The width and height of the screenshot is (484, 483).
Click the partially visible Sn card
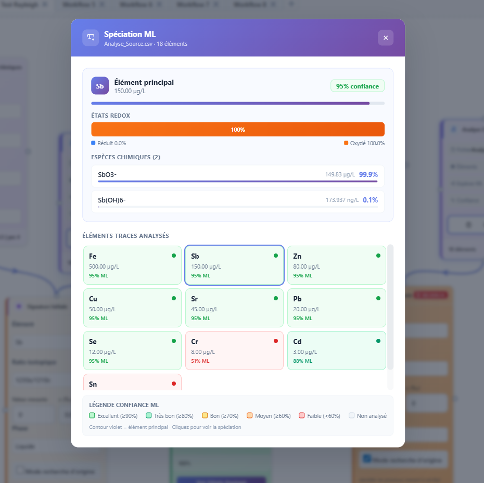click(x=132, y=382)
